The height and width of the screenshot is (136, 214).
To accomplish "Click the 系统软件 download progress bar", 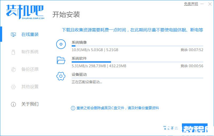I will (137, 62).
